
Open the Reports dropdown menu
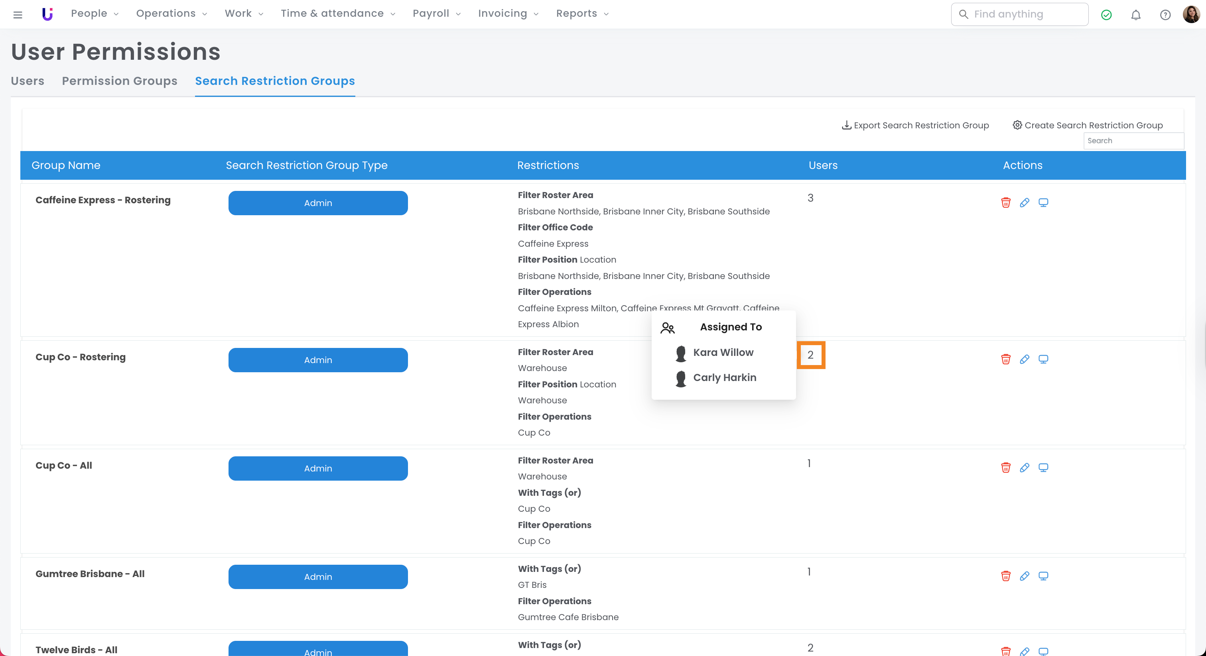(x=582, y=14)
